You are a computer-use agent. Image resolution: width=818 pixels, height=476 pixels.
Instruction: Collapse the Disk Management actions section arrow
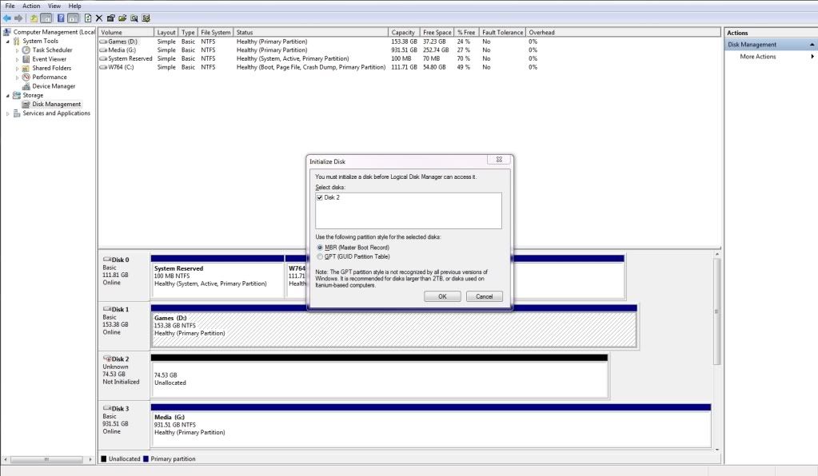click(x=812, y=45)
